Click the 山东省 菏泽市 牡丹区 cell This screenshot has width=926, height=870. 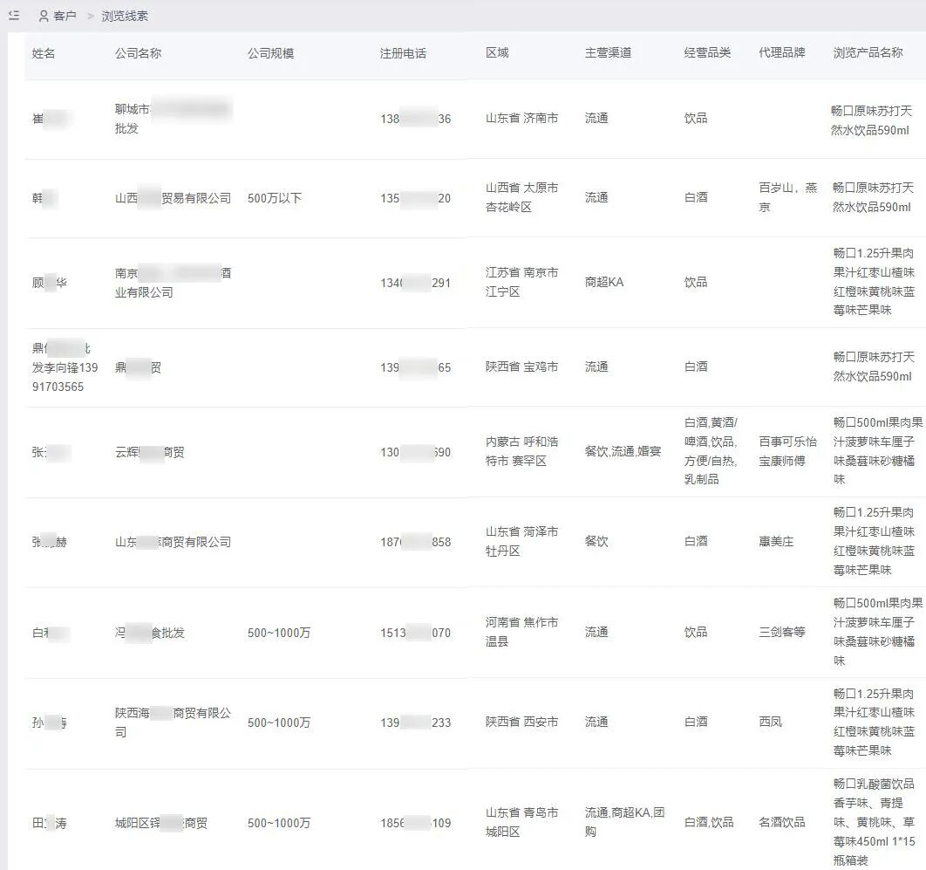[x=522, y=541]
